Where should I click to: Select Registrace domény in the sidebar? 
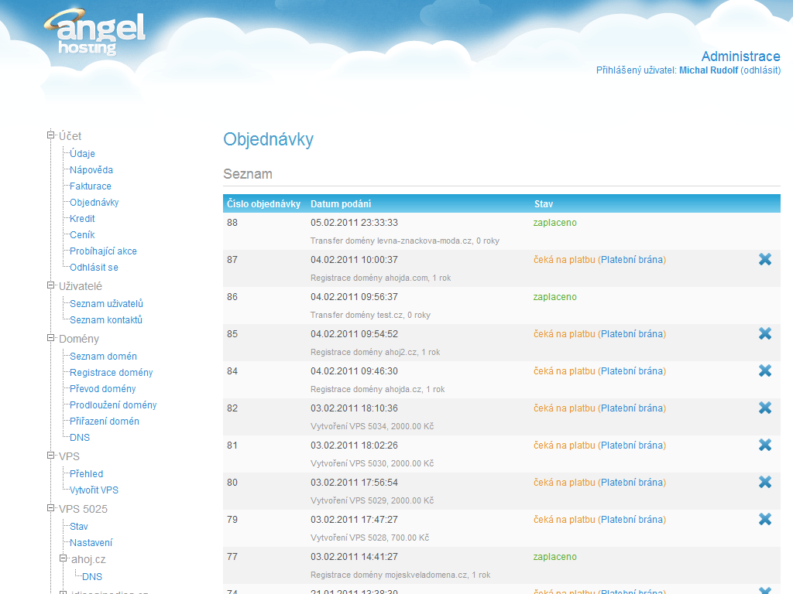tap(111, 373)
